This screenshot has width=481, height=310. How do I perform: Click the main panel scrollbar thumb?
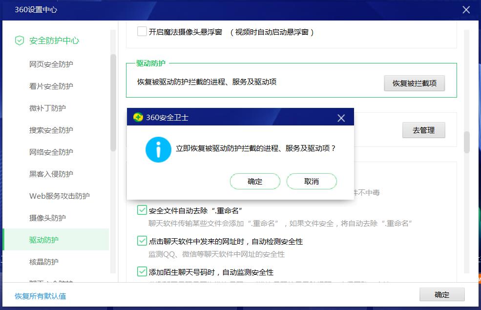coord(466,142)
